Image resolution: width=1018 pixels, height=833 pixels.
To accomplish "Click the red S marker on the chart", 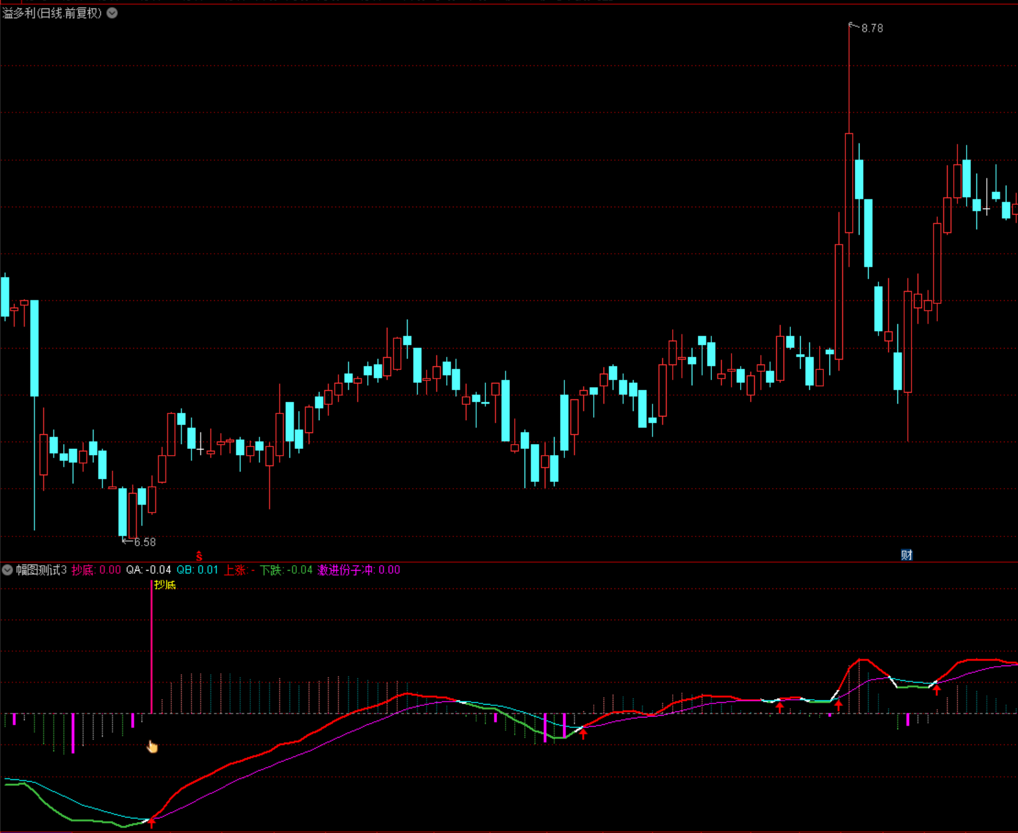I will click(199, 556).
